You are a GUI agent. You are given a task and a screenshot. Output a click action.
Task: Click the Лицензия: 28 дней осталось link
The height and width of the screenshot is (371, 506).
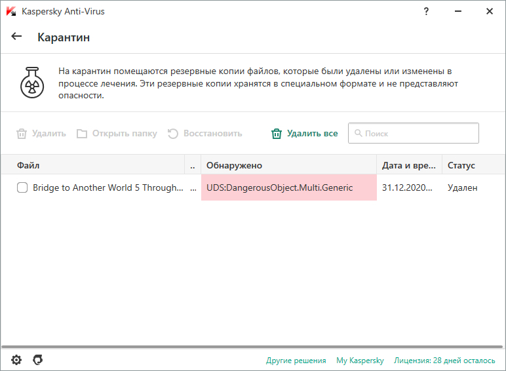click(444, 361)
